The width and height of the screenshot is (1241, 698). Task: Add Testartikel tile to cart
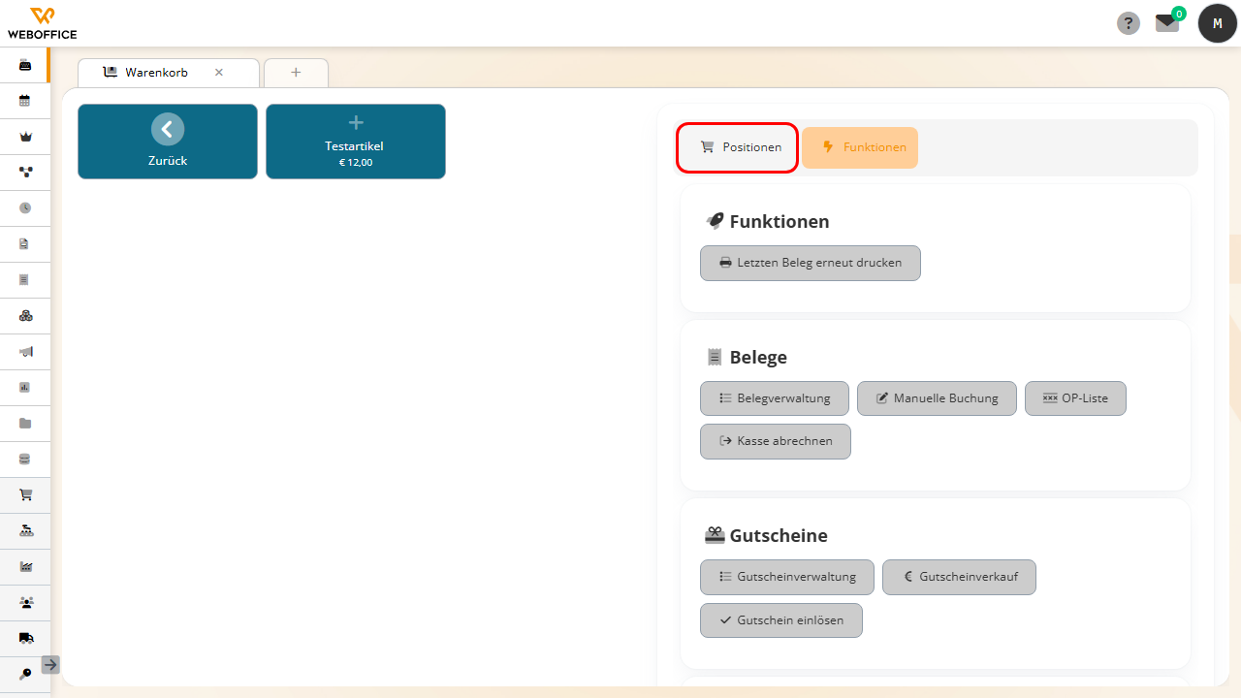tap(356, 142)
